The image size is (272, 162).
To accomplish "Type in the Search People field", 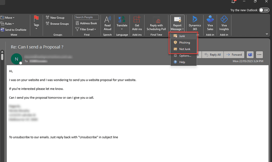I will pos(87,17).
